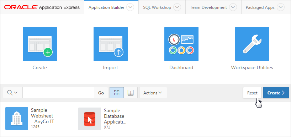The image size is (291, 137).
Task: Go to the Team Development tab
Action: 208,7
